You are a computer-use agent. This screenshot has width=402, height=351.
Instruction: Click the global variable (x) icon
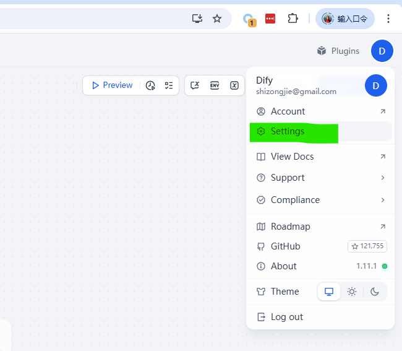(234, 85)
